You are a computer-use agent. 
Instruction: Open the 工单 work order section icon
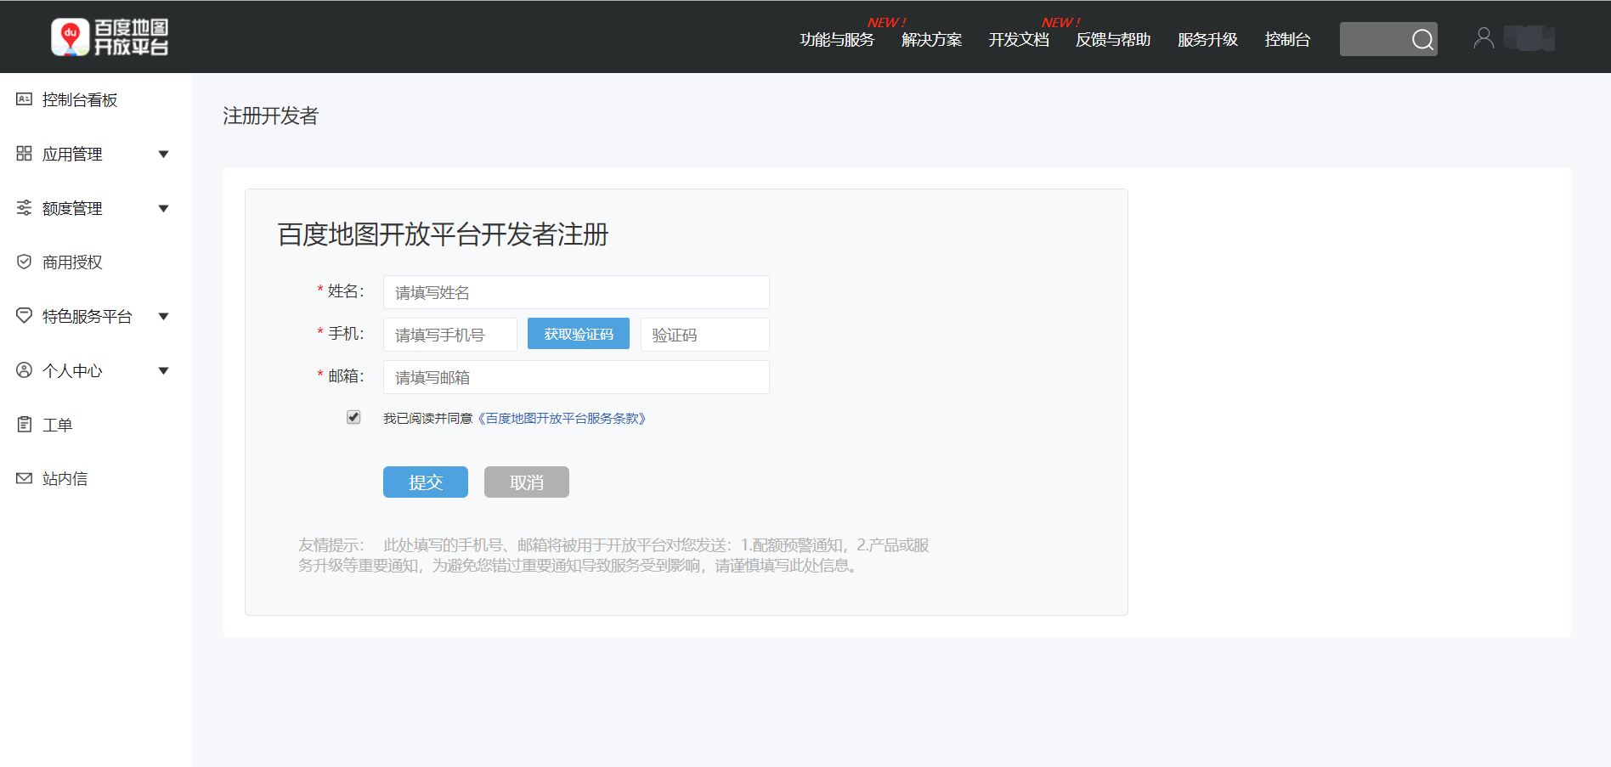tap(25, 424)
